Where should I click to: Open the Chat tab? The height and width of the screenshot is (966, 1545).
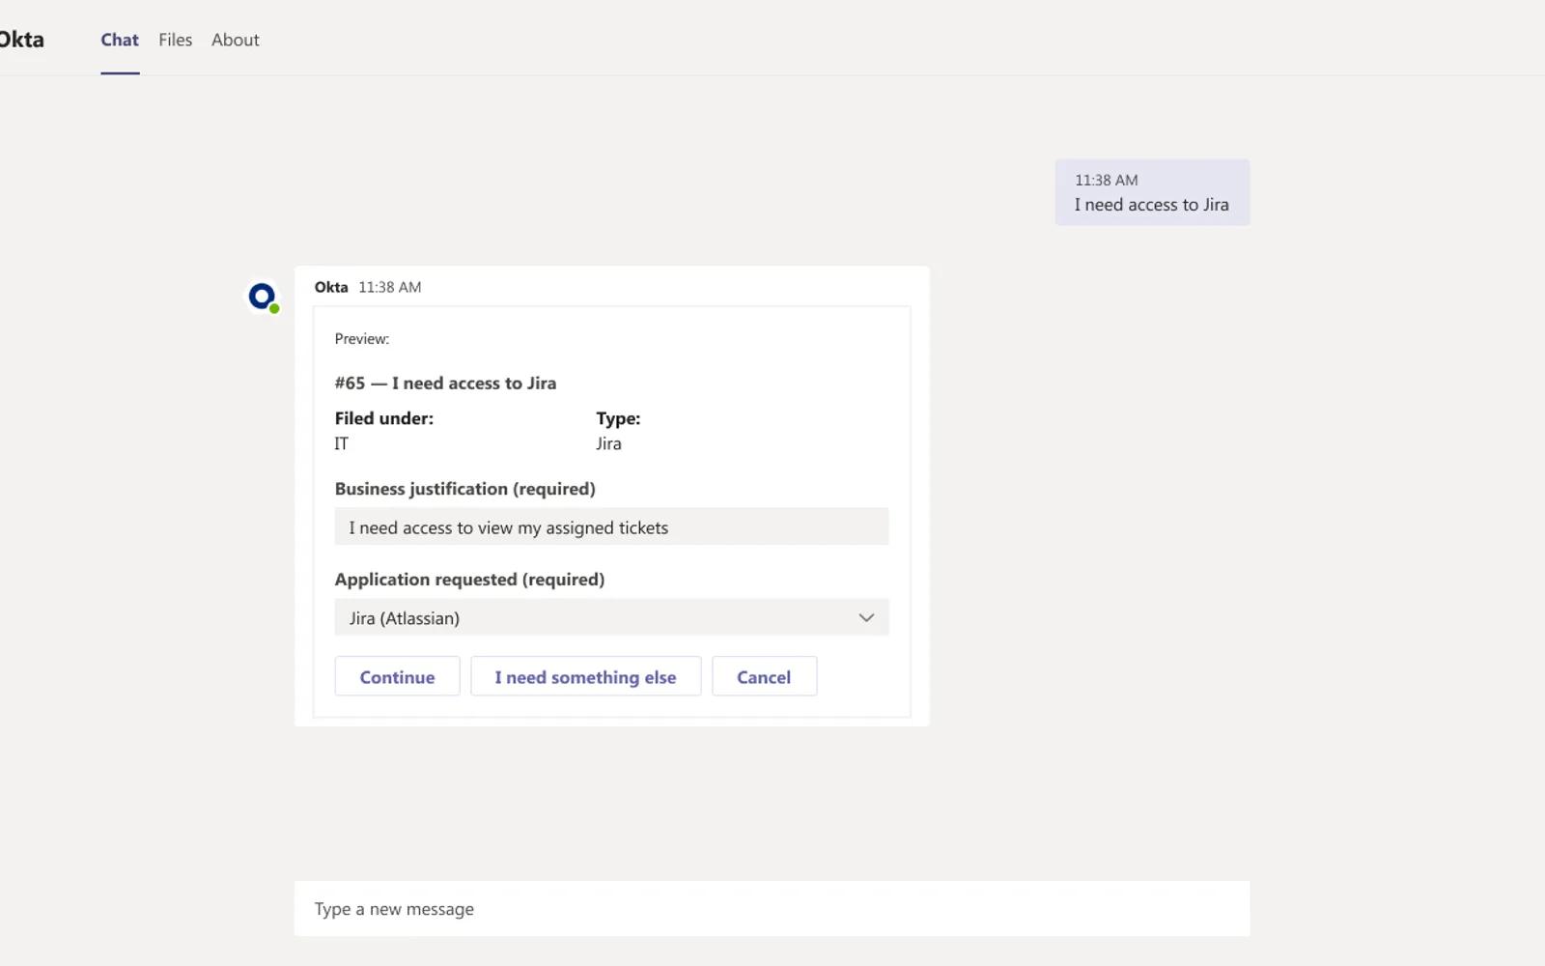point(120,40)
